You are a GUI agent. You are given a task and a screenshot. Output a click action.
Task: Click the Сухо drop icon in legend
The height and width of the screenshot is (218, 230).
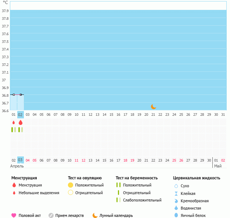pos(176,186)
